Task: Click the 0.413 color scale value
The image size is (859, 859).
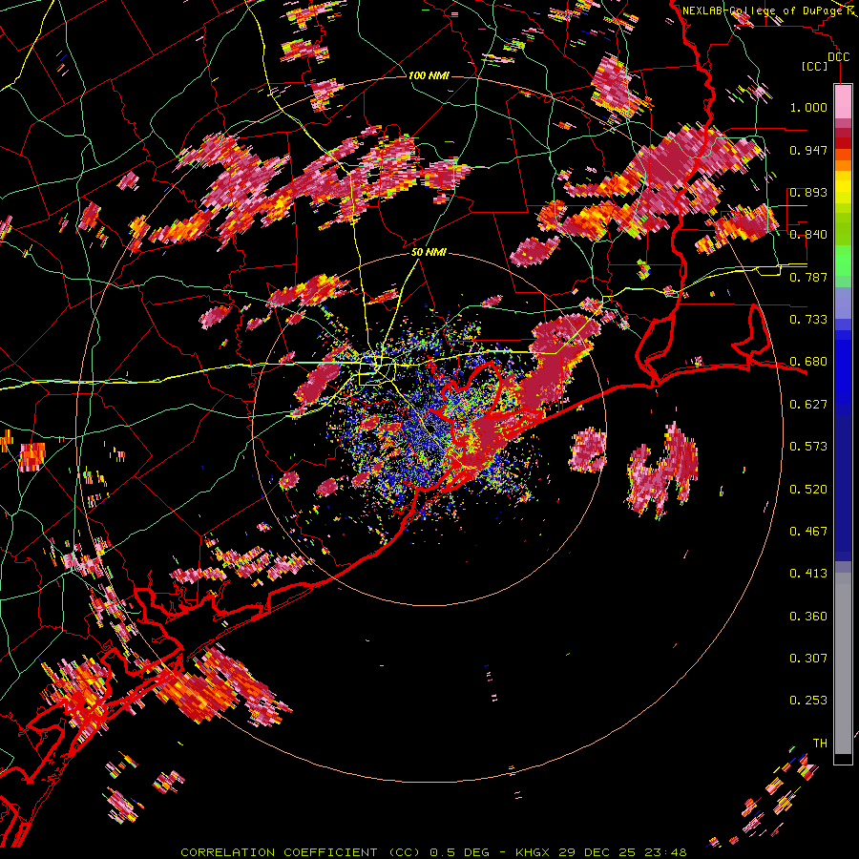Action: pos(808,574)
